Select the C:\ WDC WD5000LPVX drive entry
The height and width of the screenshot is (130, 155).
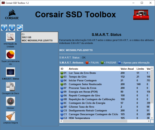[40, 37]
